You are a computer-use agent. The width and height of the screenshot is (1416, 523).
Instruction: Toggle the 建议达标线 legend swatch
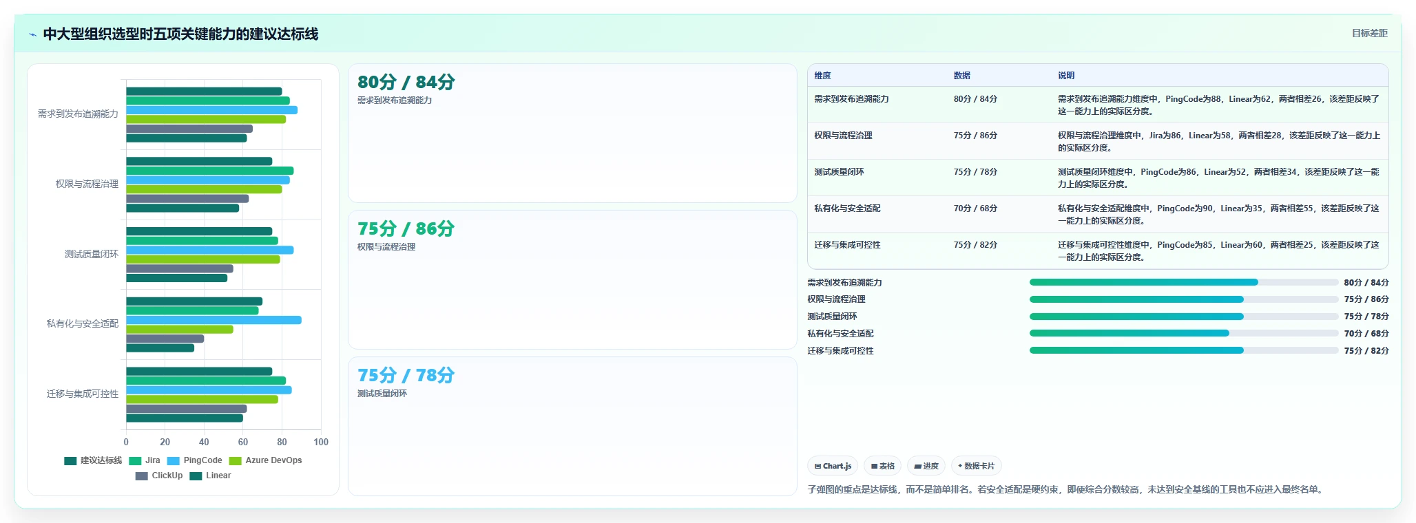tap(70, 461)
